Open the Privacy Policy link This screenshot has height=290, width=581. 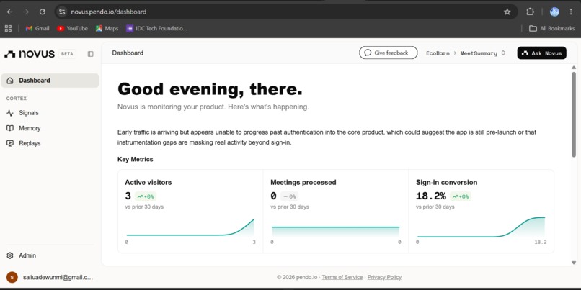[384, 277]
